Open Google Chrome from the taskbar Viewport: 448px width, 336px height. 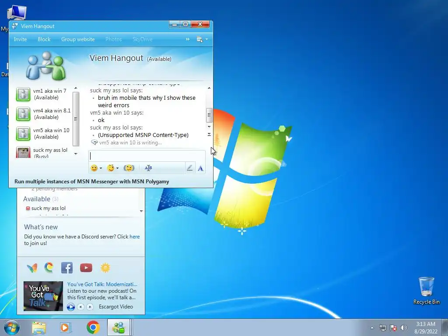(93, 327)
